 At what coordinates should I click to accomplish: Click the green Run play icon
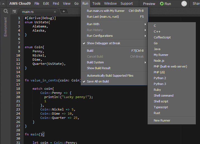tap(162, 4)
